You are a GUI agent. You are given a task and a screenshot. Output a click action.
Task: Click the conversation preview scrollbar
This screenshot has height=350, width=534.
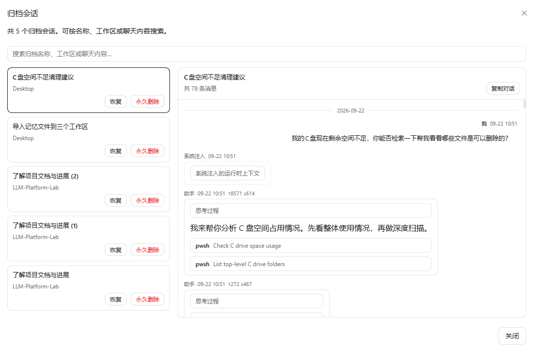pyautogui.click(x=524, y=104)
